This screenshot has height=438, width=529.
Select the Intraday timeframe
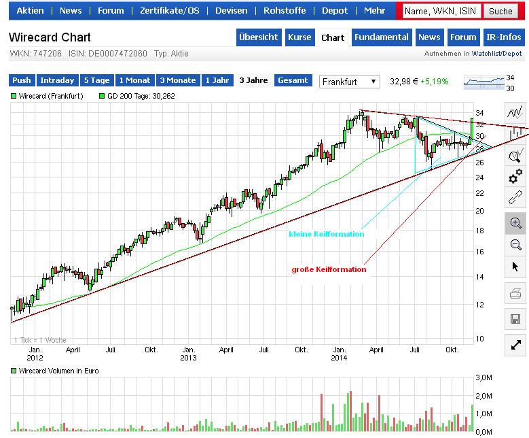57,80
